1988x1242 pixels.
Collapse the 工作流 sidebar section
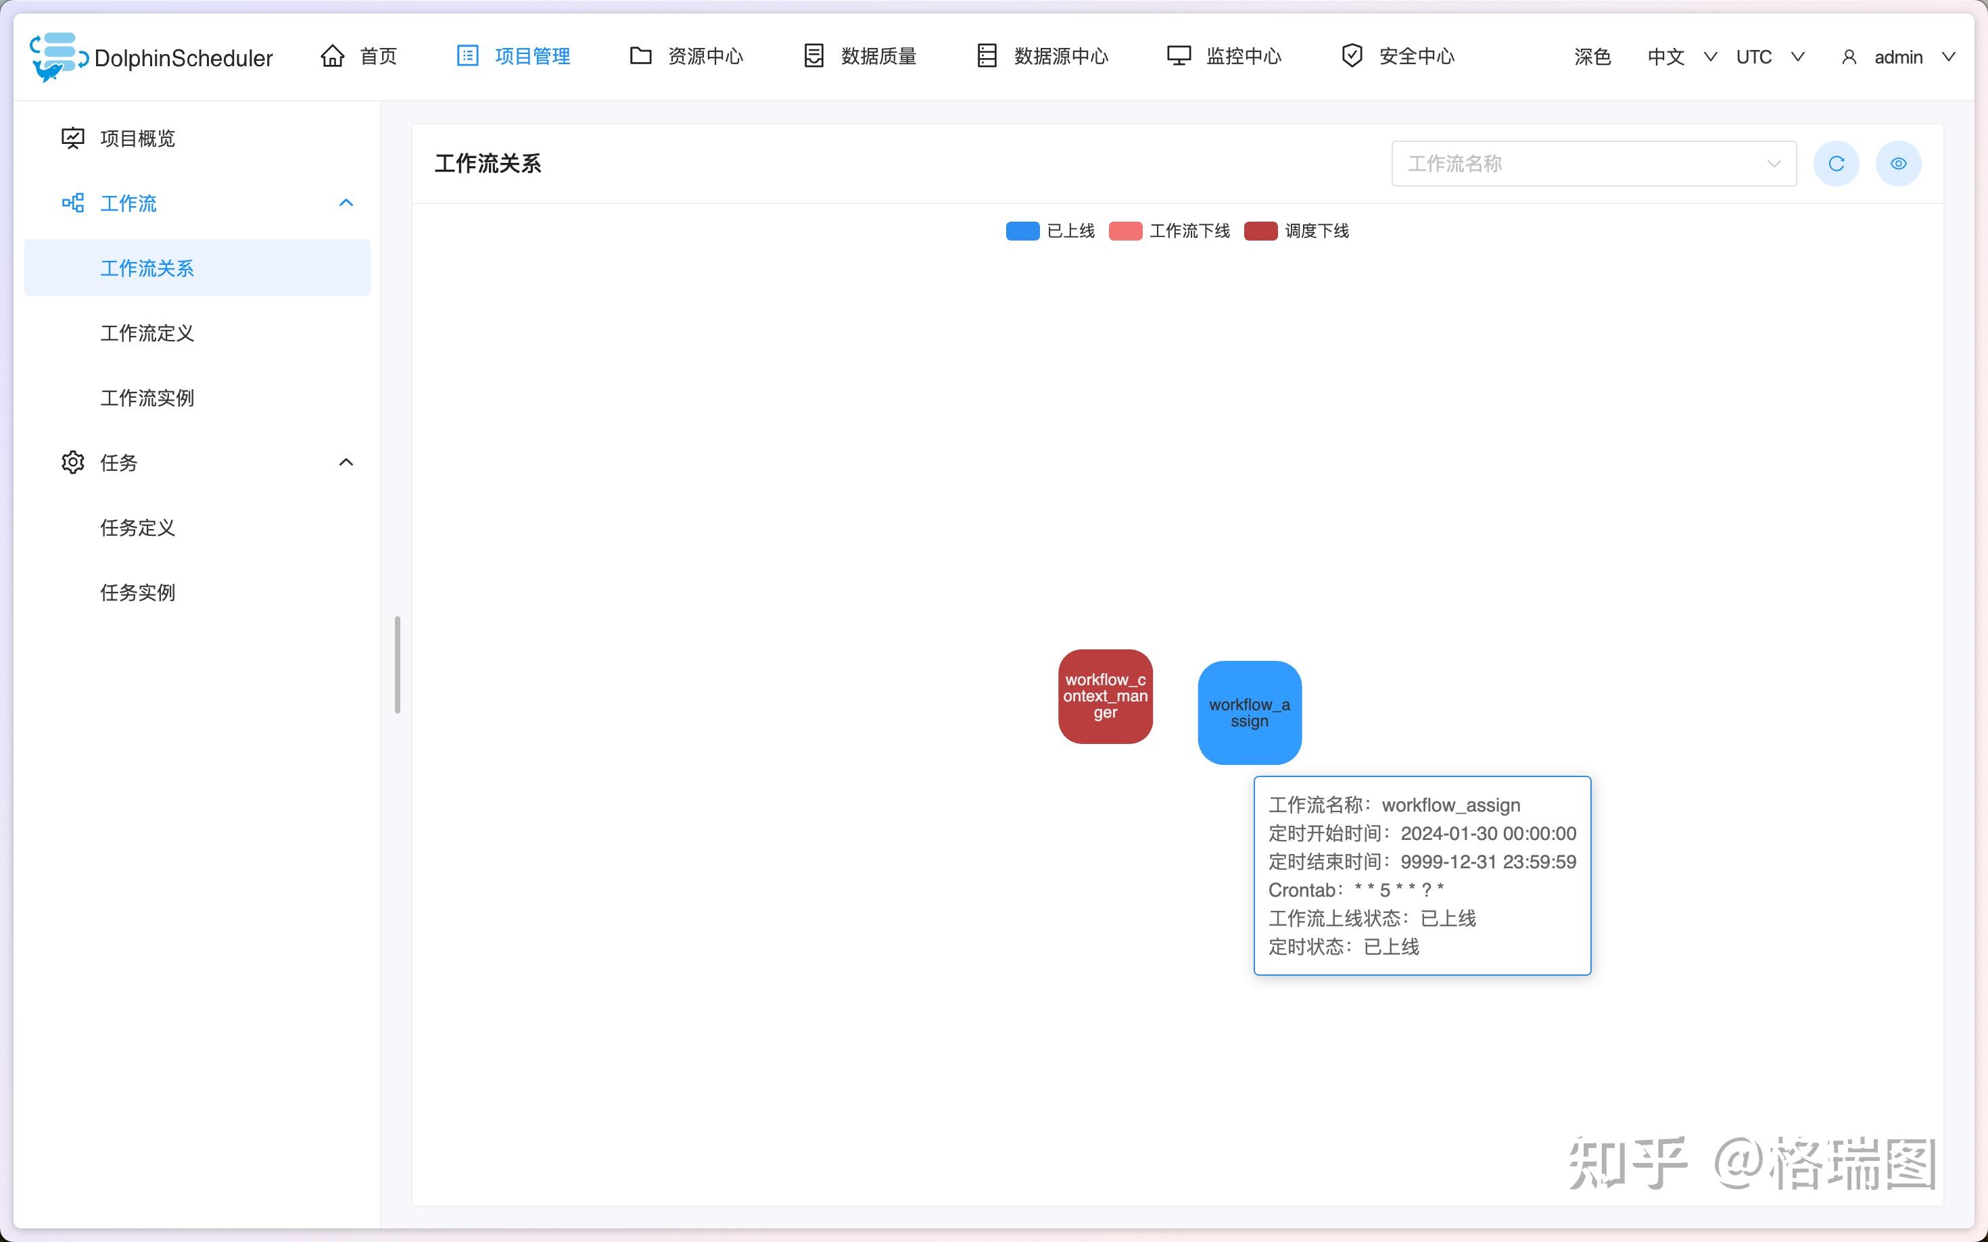345,203
